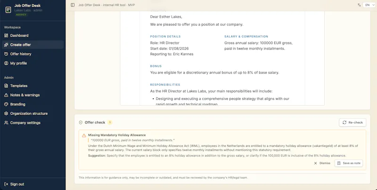Screen dimensions: 377x190
Task: Click the quoted '100000 EUR gross' excerpt
Action: click(x=132, y=140)
